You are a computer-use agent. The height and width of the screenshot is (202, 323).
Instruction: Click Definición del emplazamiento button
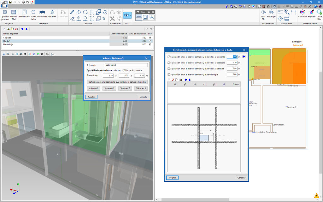pos(117,82)
